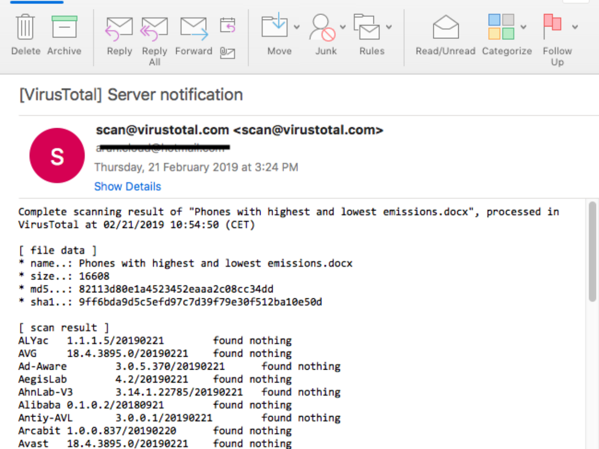599x449 pixels.
Task: Expand the Junk dropdown arrow
Action: [x=343, y=26]
